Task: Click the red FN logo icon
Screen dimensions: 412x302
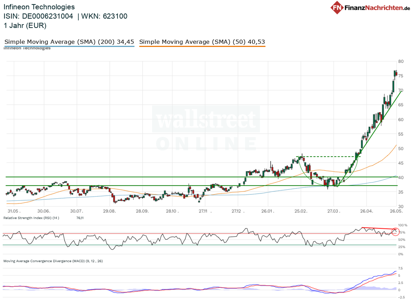Action: (337, 7)
